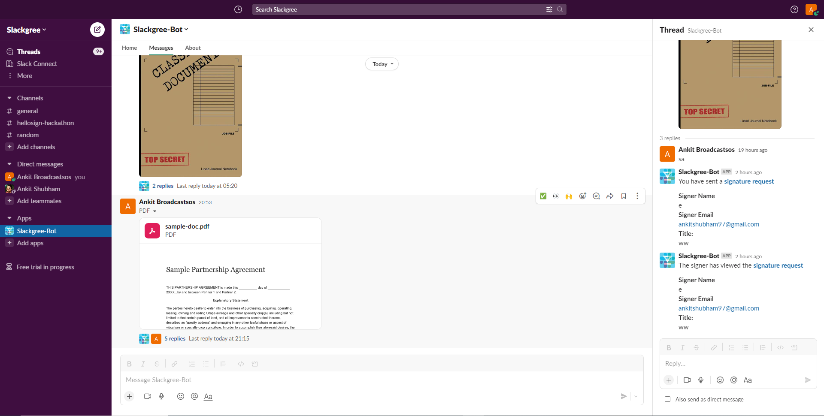This screenshot has height=416, width=824.
Task: Share message with forward arrow icon
Action: tap(610, 196)
